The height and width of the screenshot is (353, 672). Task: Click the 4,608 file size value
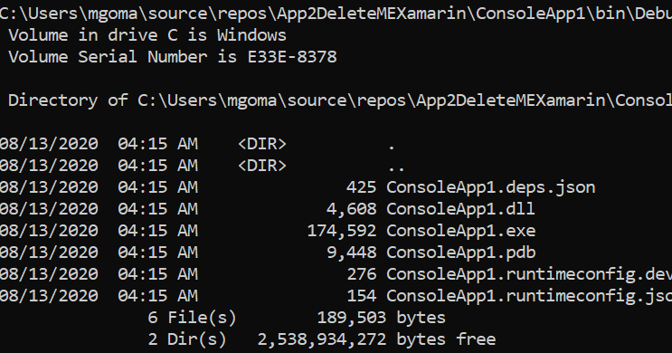pyautogui.click(x=352, y=209)
